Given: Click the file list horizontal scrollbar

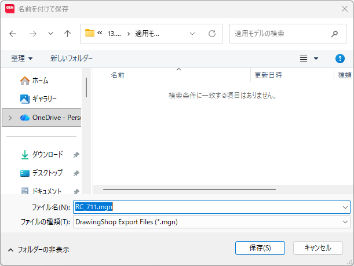Looking at the screenshot, I should tap(189, 190).
